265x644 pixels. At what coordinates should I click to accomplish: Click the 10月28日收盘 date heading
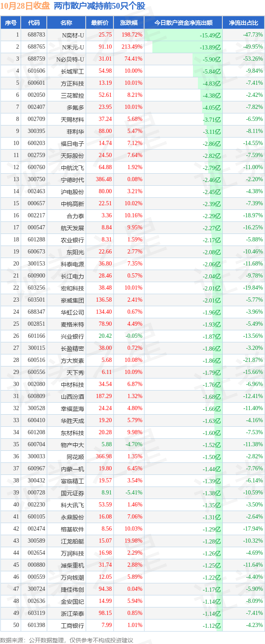point(25,6)
